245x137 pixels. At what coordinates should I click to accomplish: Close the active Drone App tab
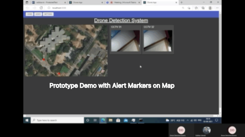pos(176,2)
